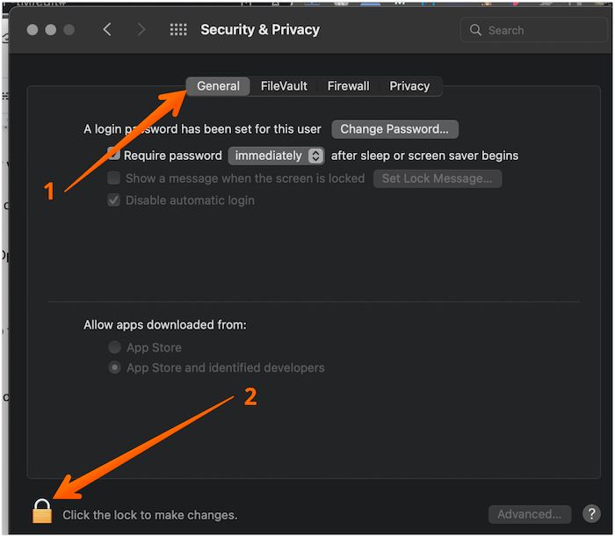Switch to the General tab

click(x=218, y=86)
